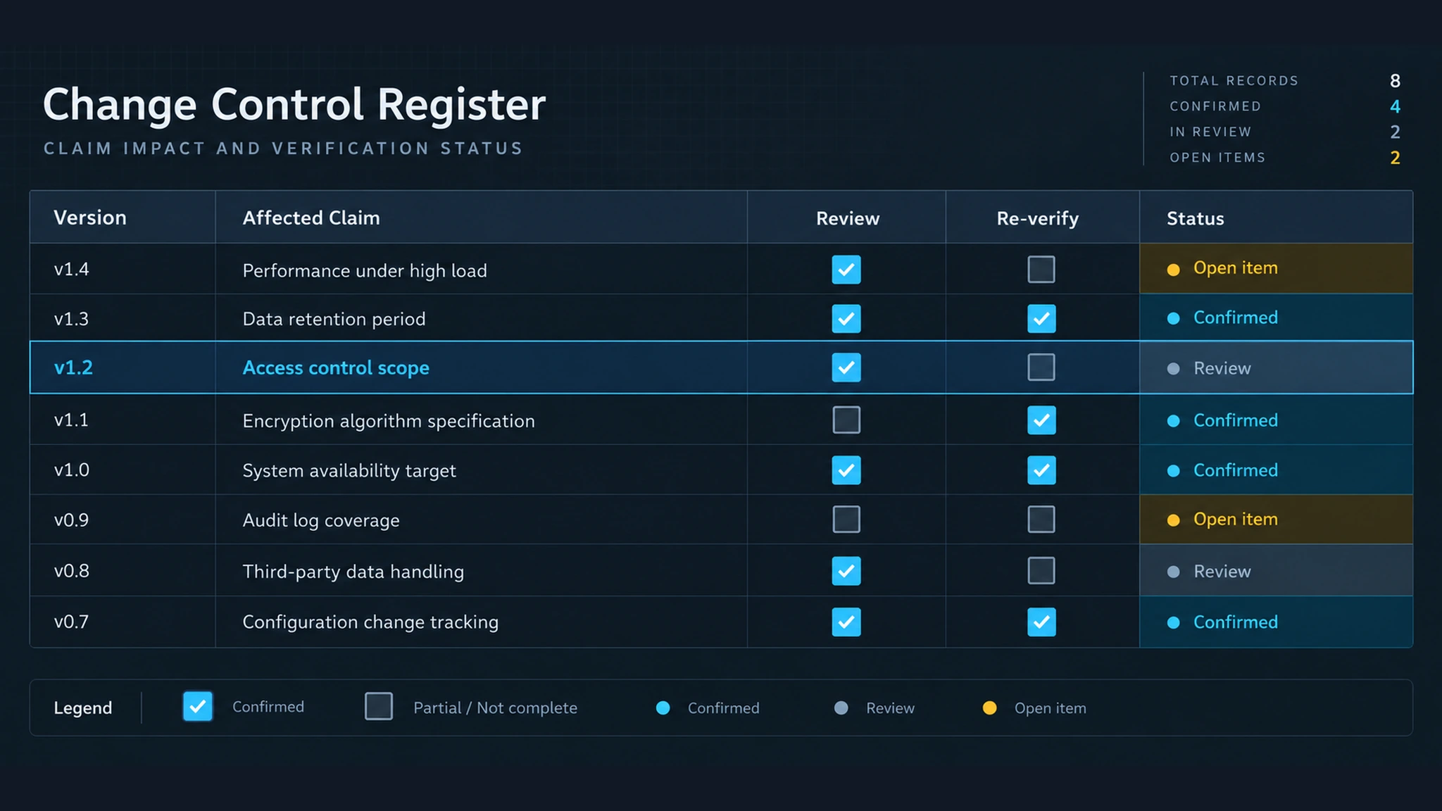Check Re-verify box in v1.2 row
Viewport: 1442px width, 811px height.
[1041, 367]
